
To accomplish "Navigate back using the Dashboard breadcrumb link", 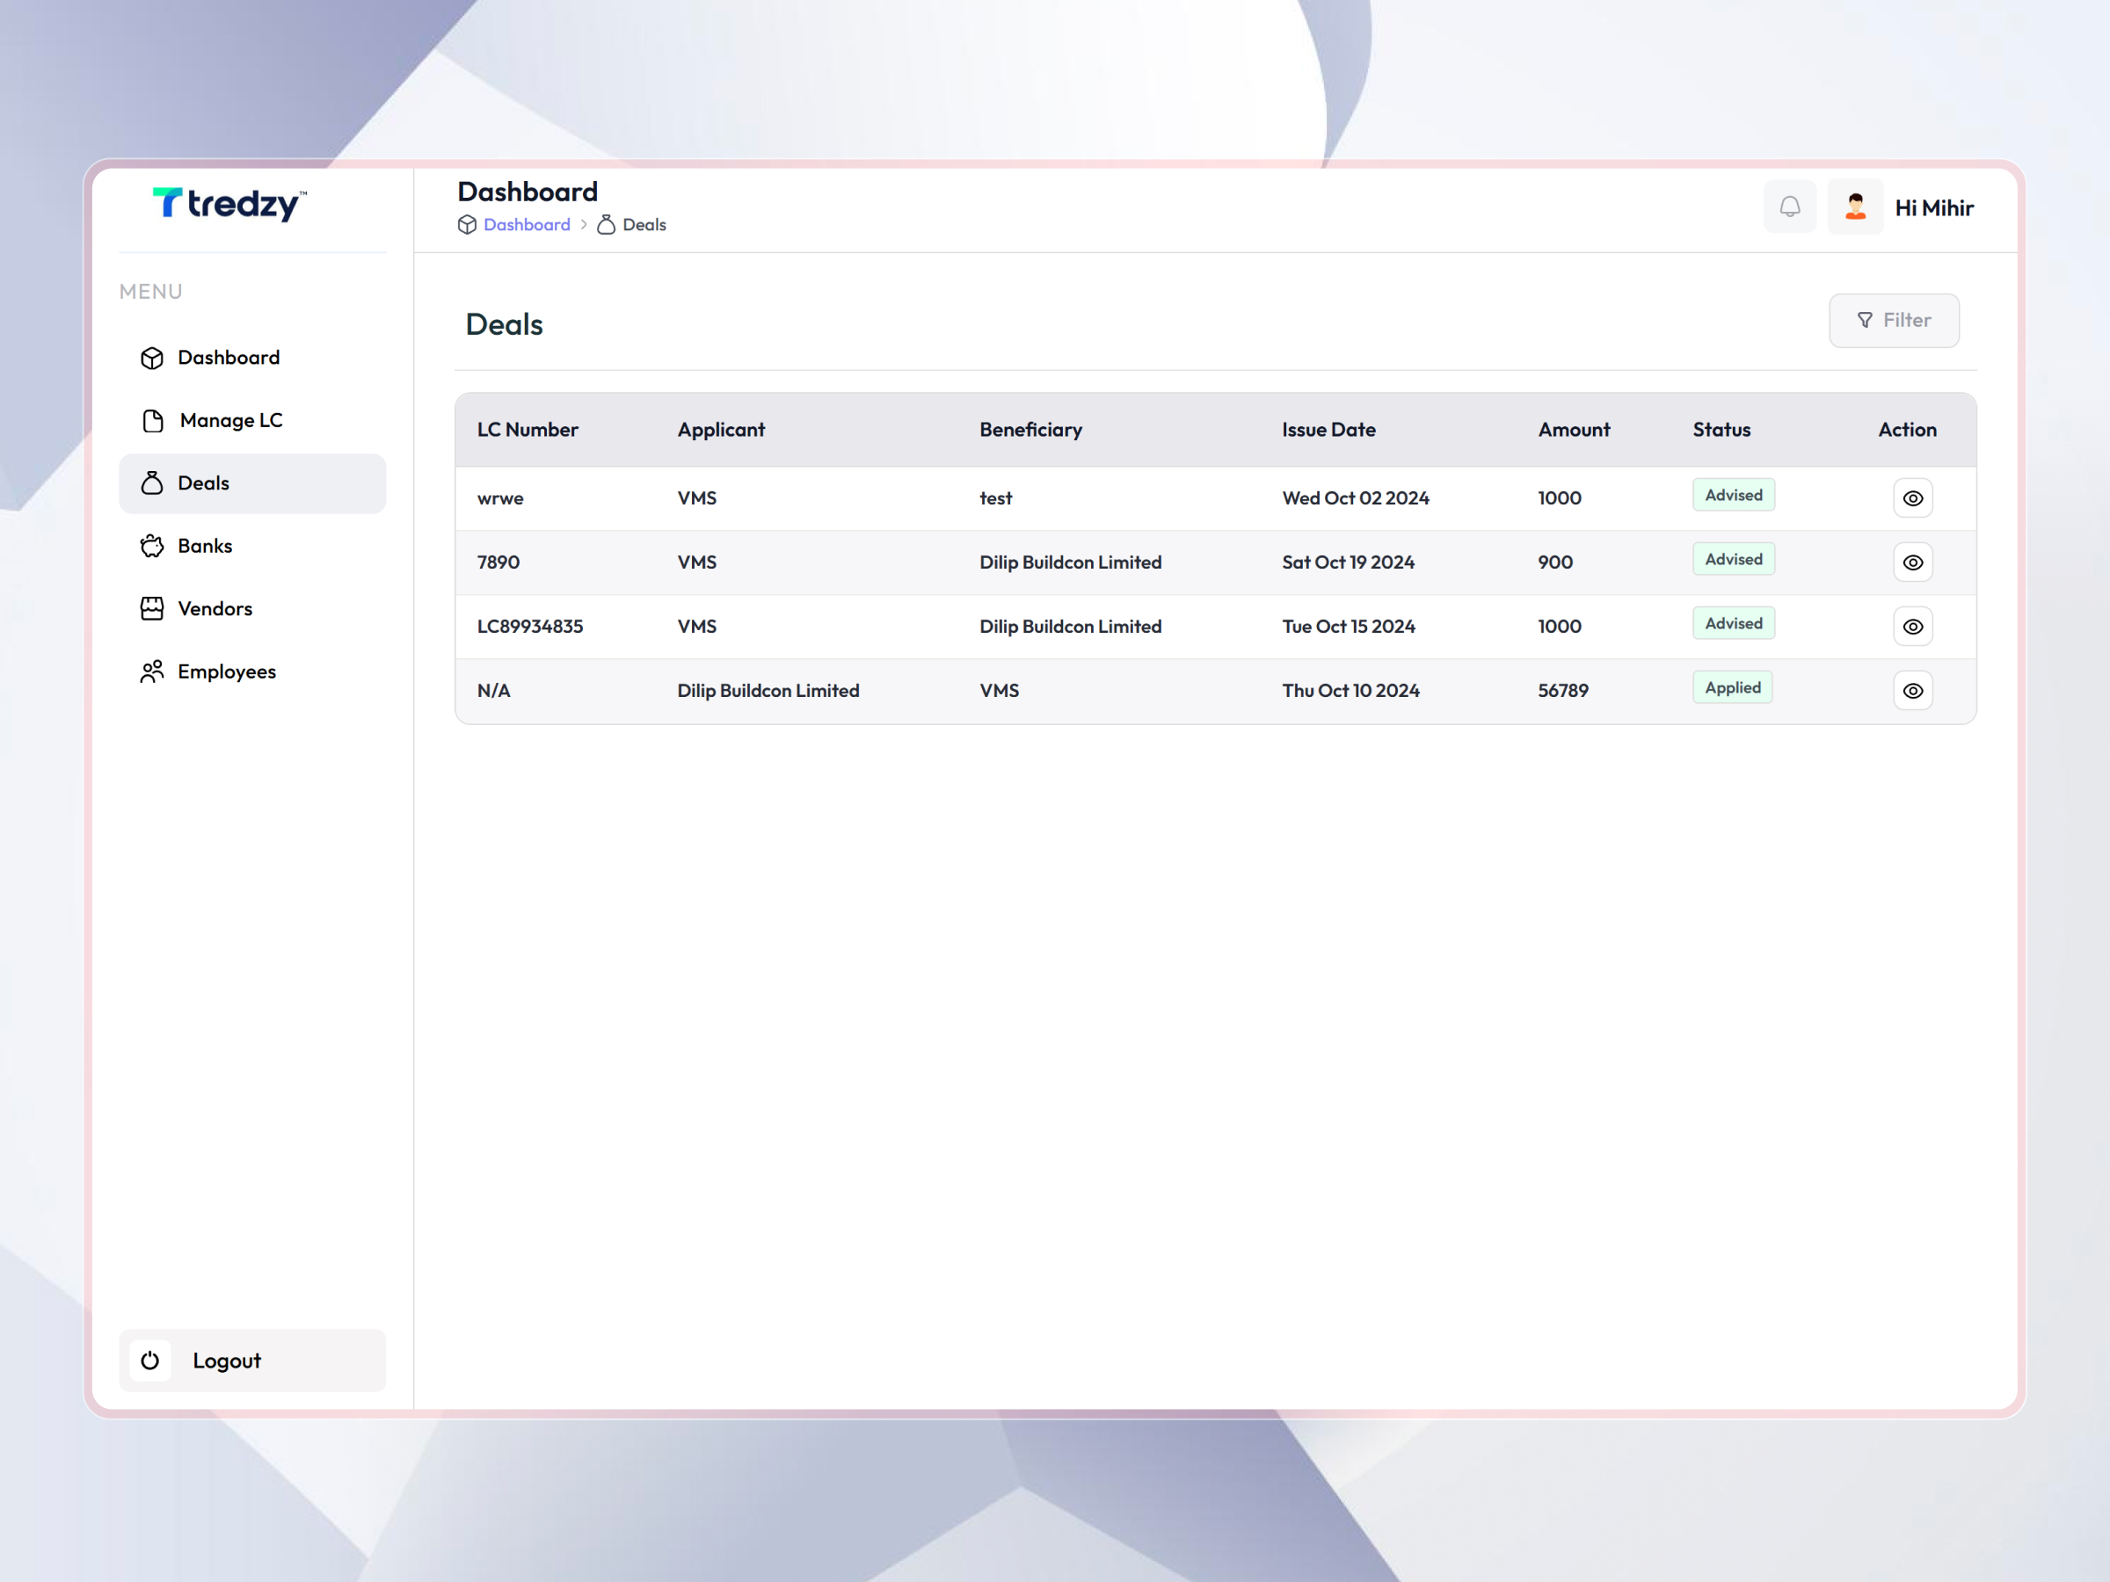I will tap(527, 224).
